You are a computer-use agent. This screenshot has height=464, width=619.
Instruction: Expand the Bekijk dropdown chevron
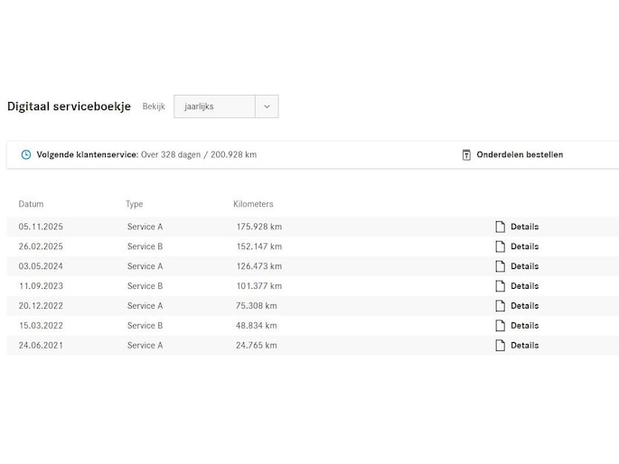coord(267,107)
